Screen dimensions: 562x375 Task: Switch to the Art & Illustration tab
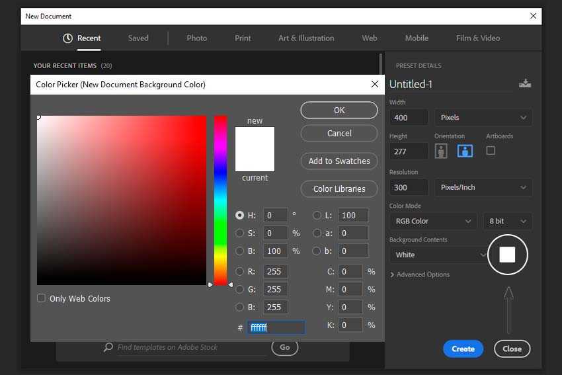pos(306,38)
